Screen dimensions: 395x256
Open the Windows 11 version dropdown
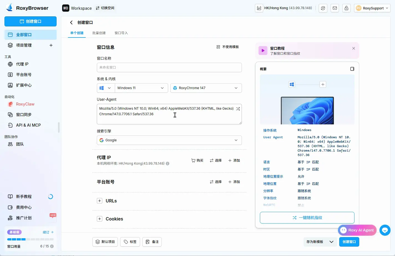[x=141, y=88]
